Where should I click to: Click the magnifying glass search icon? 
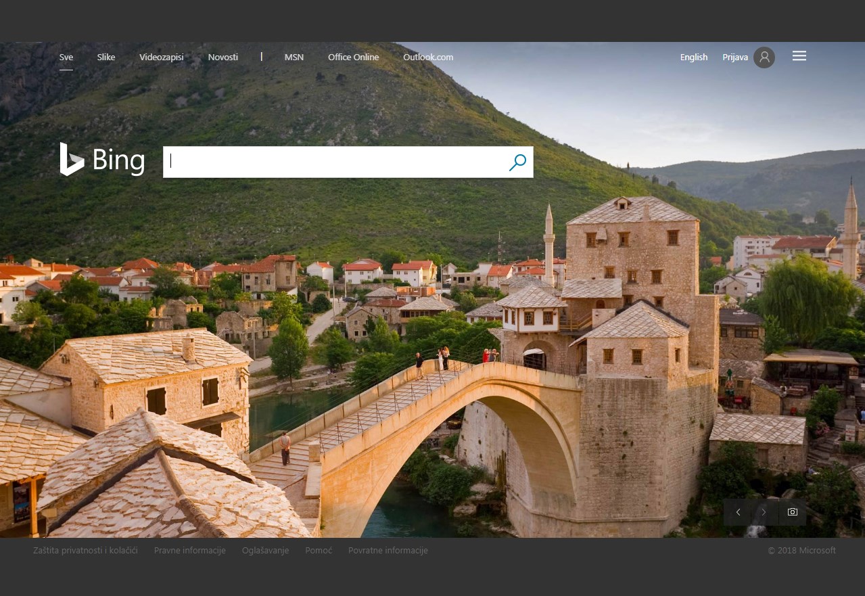tap(517, 162)
